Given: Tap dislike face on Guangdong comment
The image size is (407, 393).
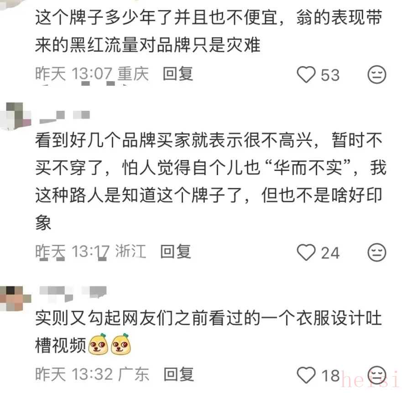Looking at the screenshot, I should (x=377, y=375).
